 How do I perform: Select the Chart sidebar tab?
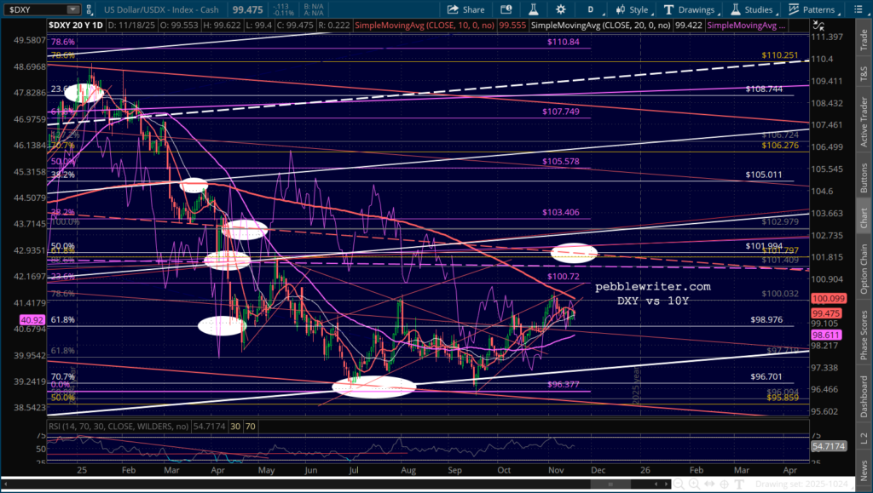(x=864, y=218)
